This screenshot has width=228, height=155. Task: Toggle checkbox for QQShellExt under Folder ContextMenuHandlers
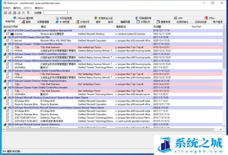(x=7, y=94)
